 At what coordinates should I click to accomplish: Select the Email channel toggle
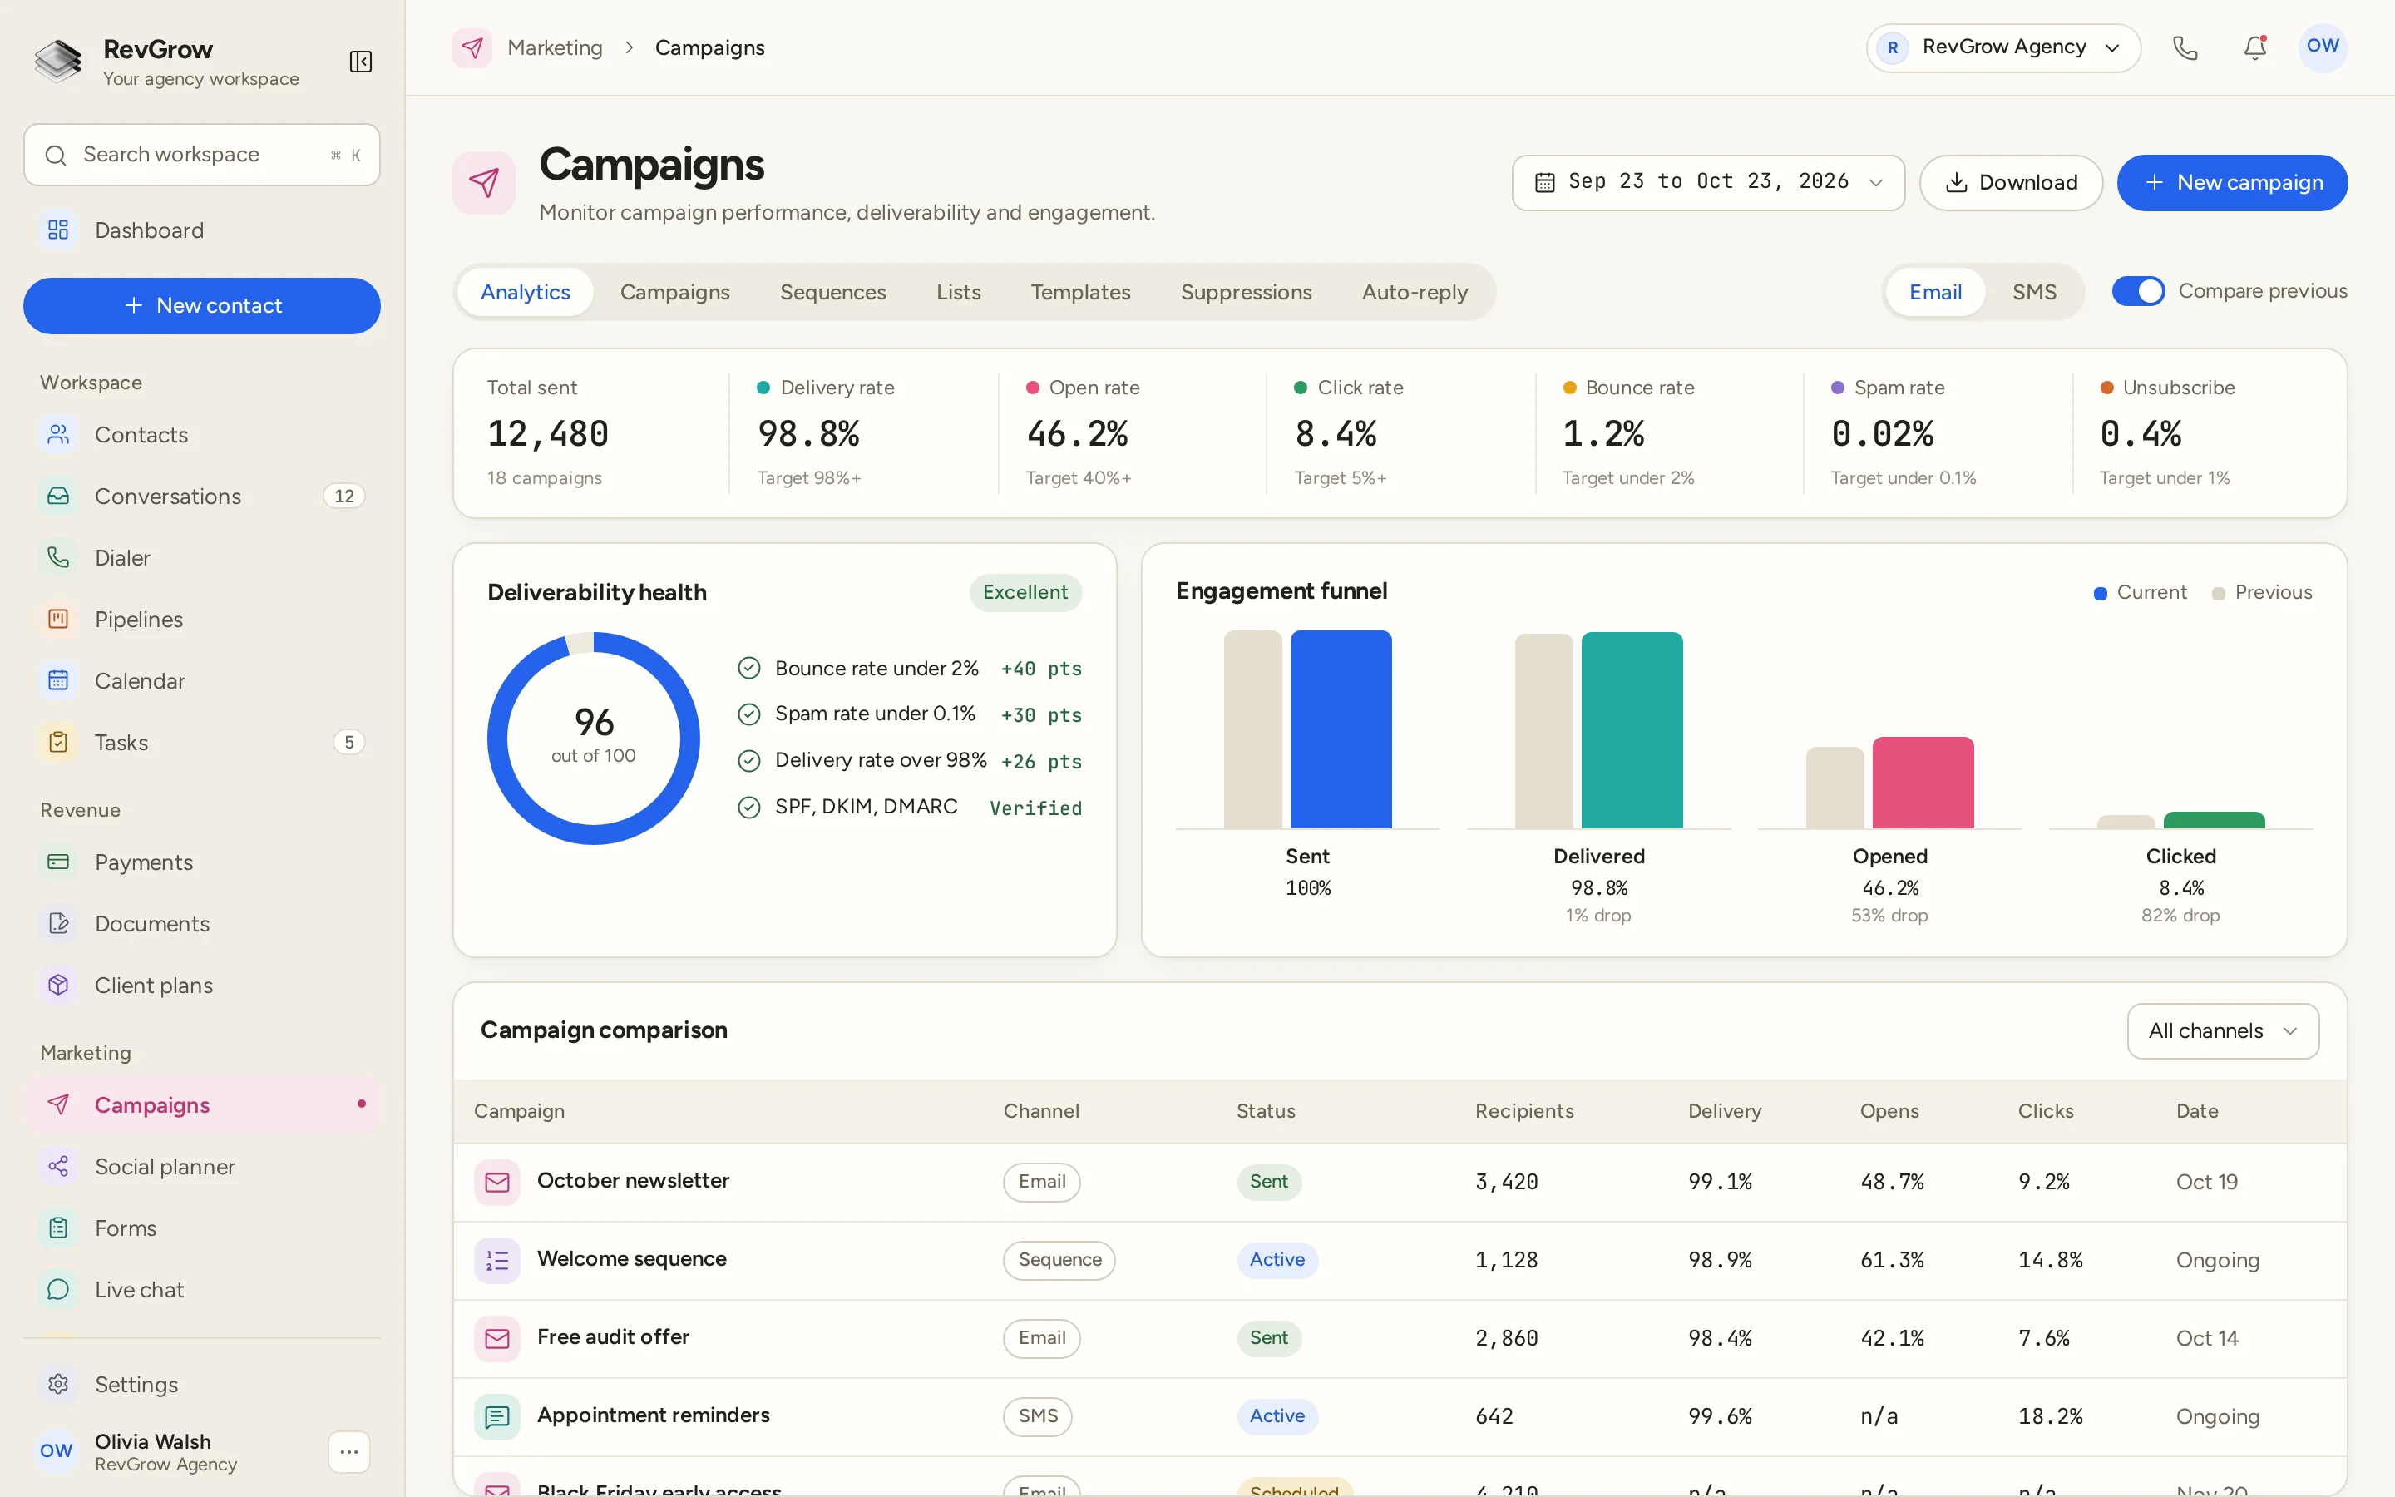[1935, 292]
